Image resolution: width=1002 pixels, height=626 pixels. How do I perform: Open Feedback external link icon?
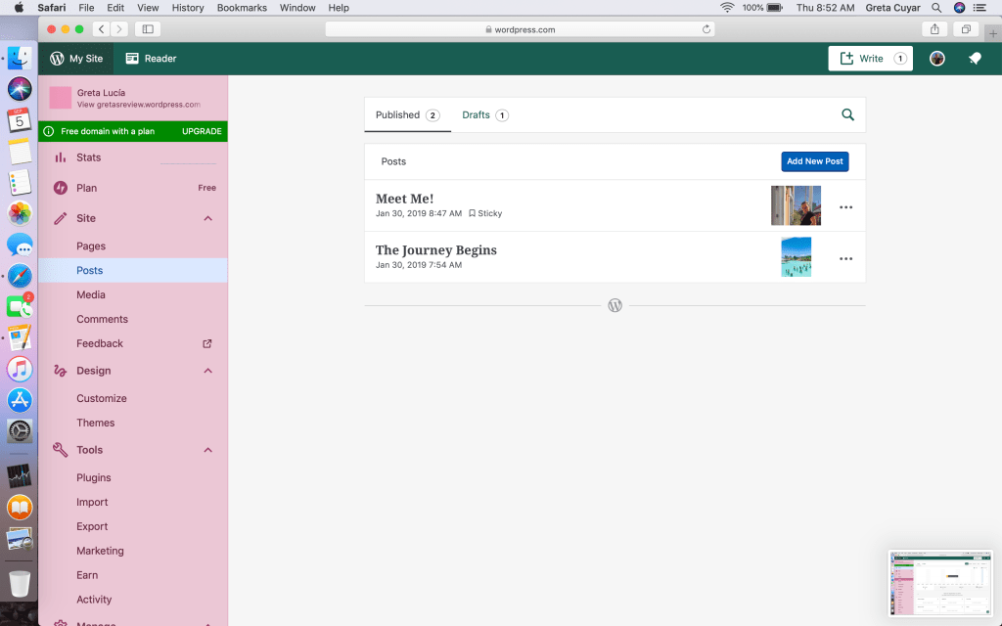click(x=207, y=344)
